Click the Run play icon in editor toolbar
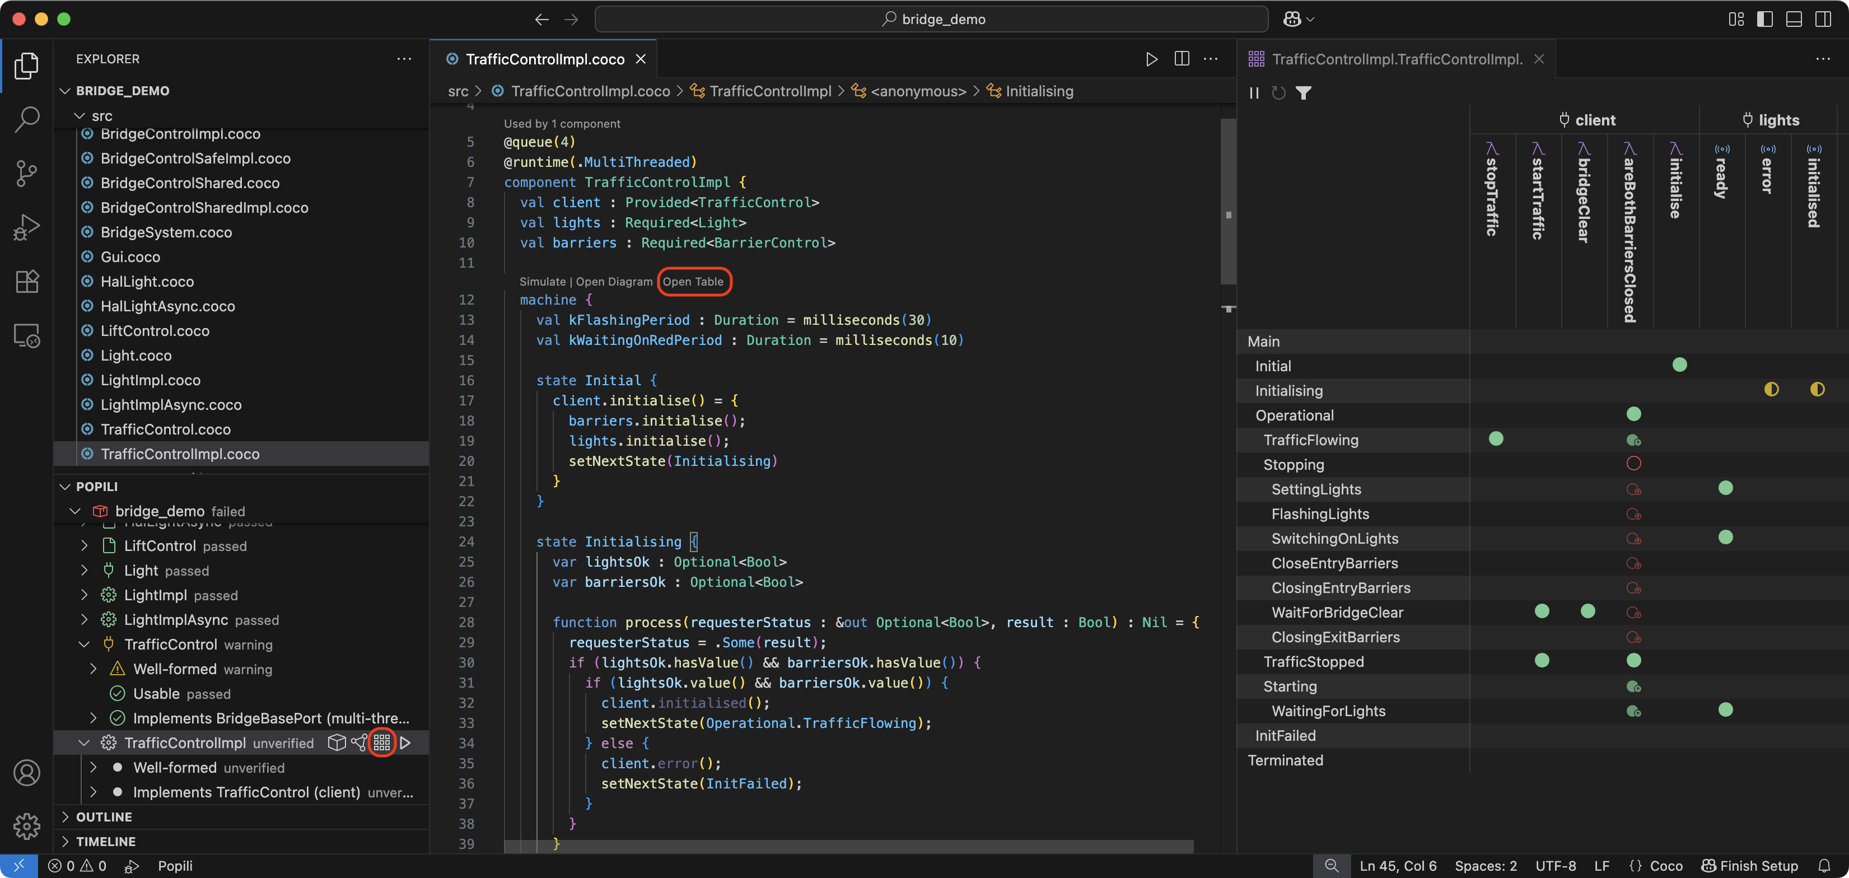 (x=1151, y=59)
